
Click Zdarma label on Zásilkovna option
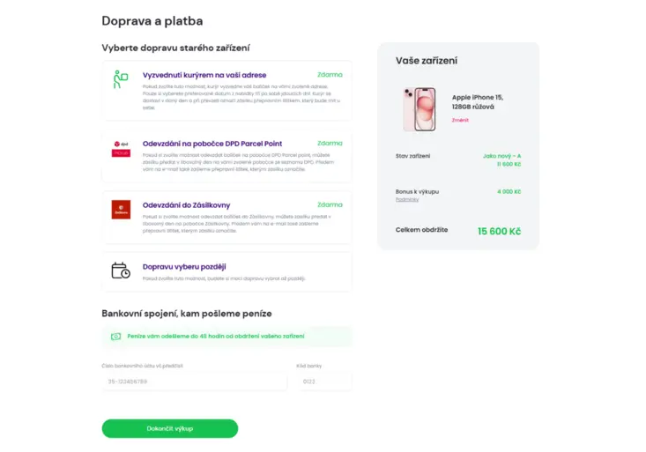330,204
